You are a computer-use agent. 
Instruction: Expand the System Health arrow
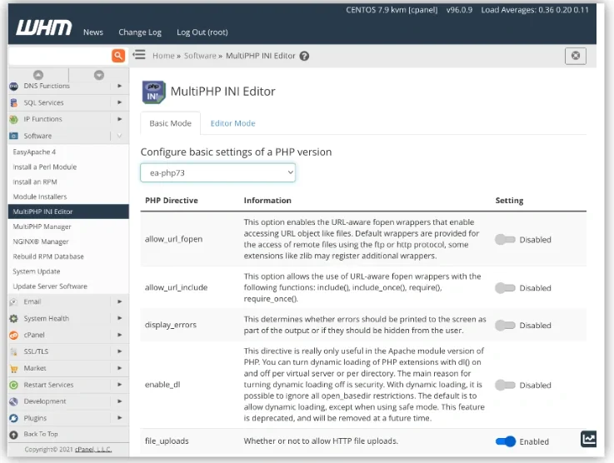119,318
